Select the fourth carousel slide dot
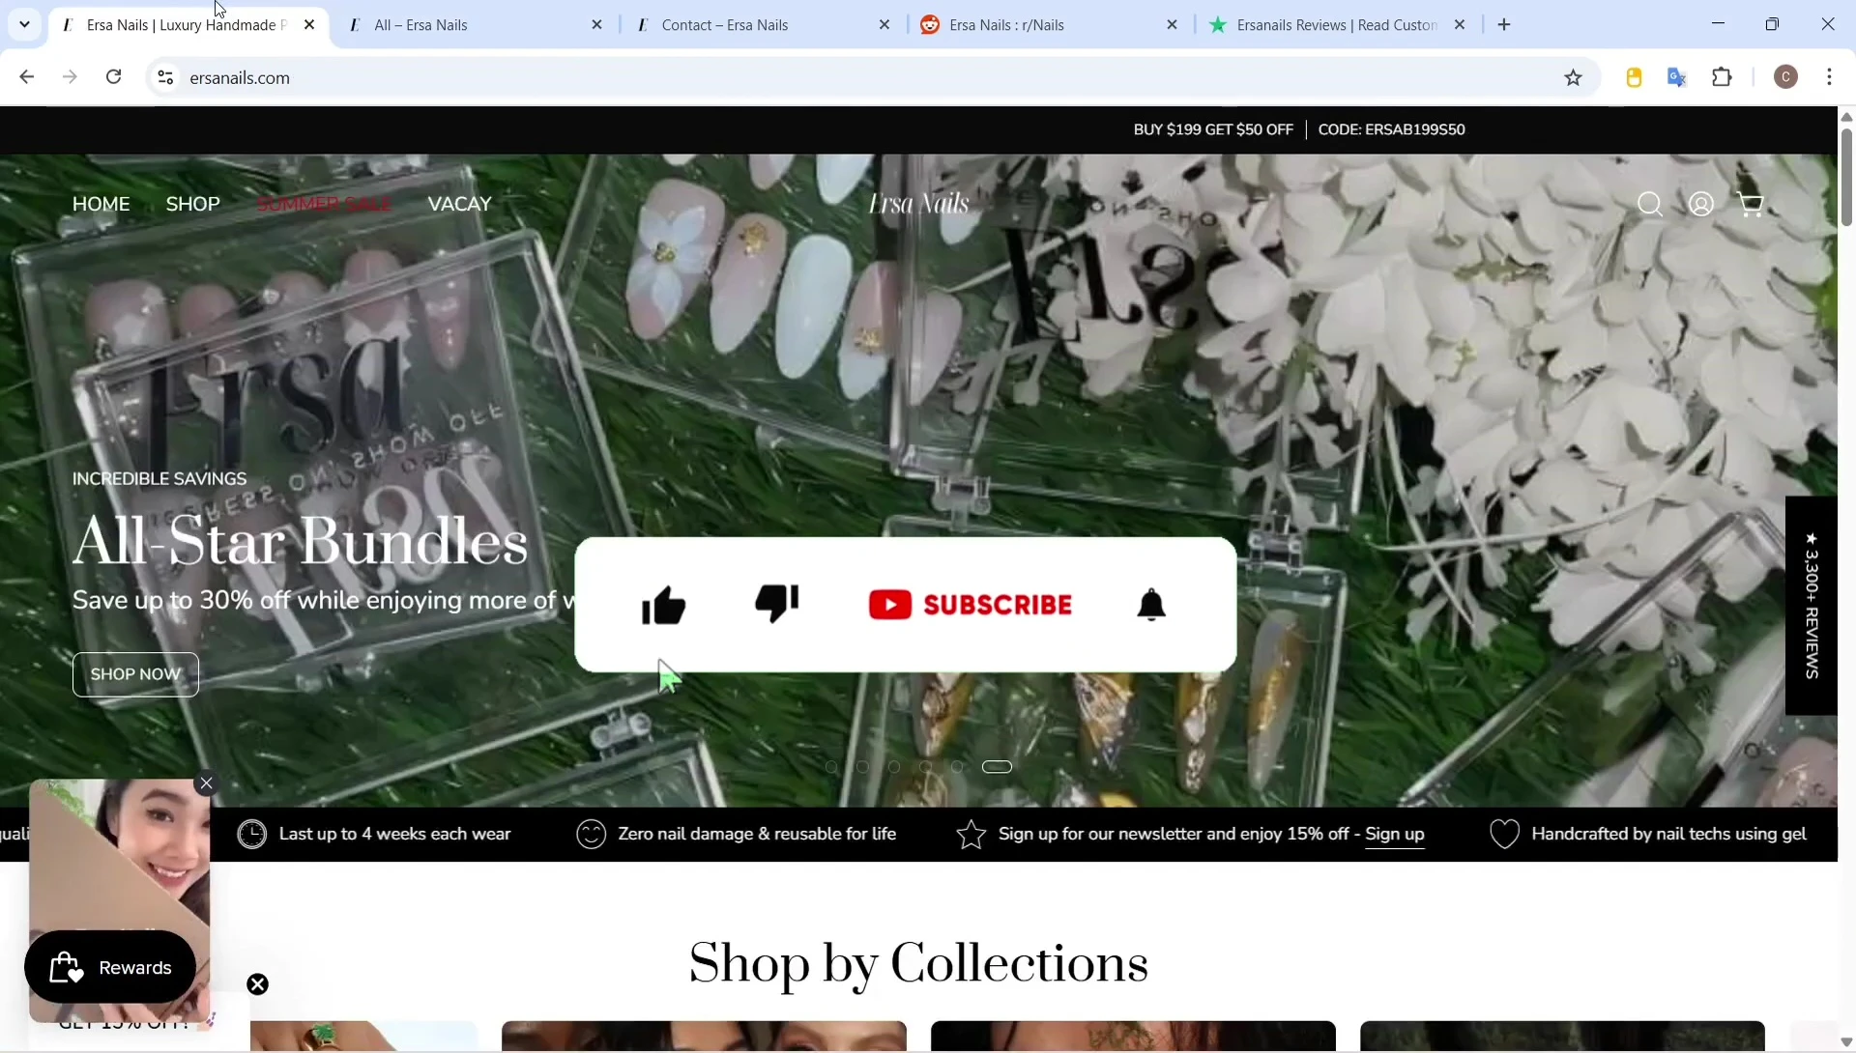This screenshot has height=1053, width=1856. [926, 767]
